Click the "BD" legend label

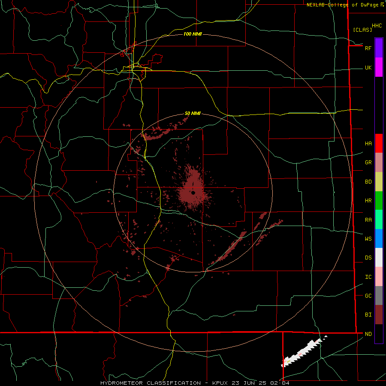point(368,182)
